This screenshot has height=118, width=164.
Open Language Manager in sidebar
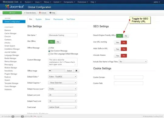coord(12,55)
